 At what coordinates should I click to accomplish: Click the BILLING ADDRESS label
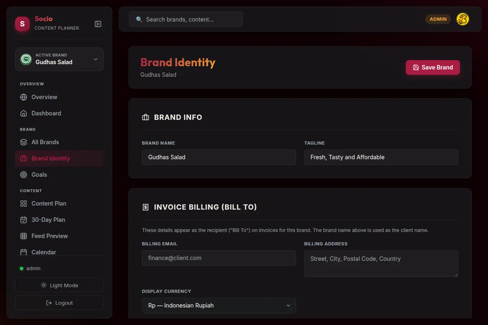(326, 244)
